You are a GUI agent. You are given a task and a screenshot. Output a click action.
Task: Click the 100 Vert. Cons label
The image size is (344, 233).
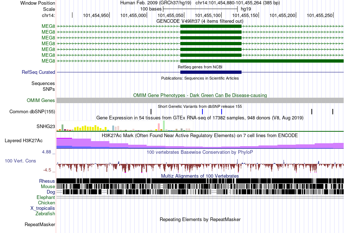tap(20, 161)
